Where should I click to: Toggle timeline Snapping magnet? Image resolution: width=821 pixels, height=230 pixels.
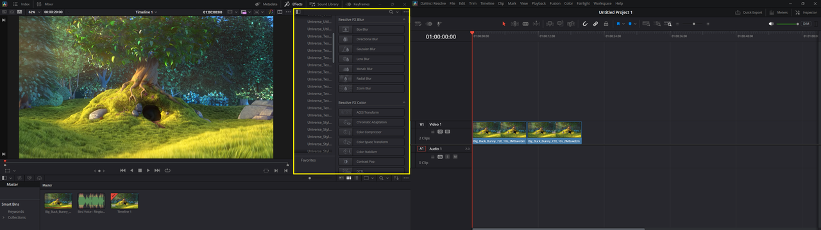point(585,24)
